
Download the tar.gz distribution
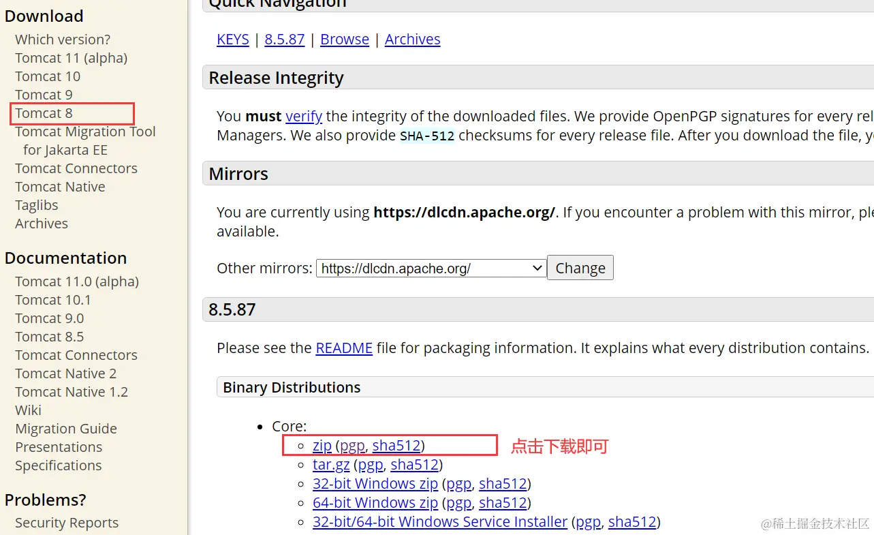pyautogui.click(x=331, y=465)
